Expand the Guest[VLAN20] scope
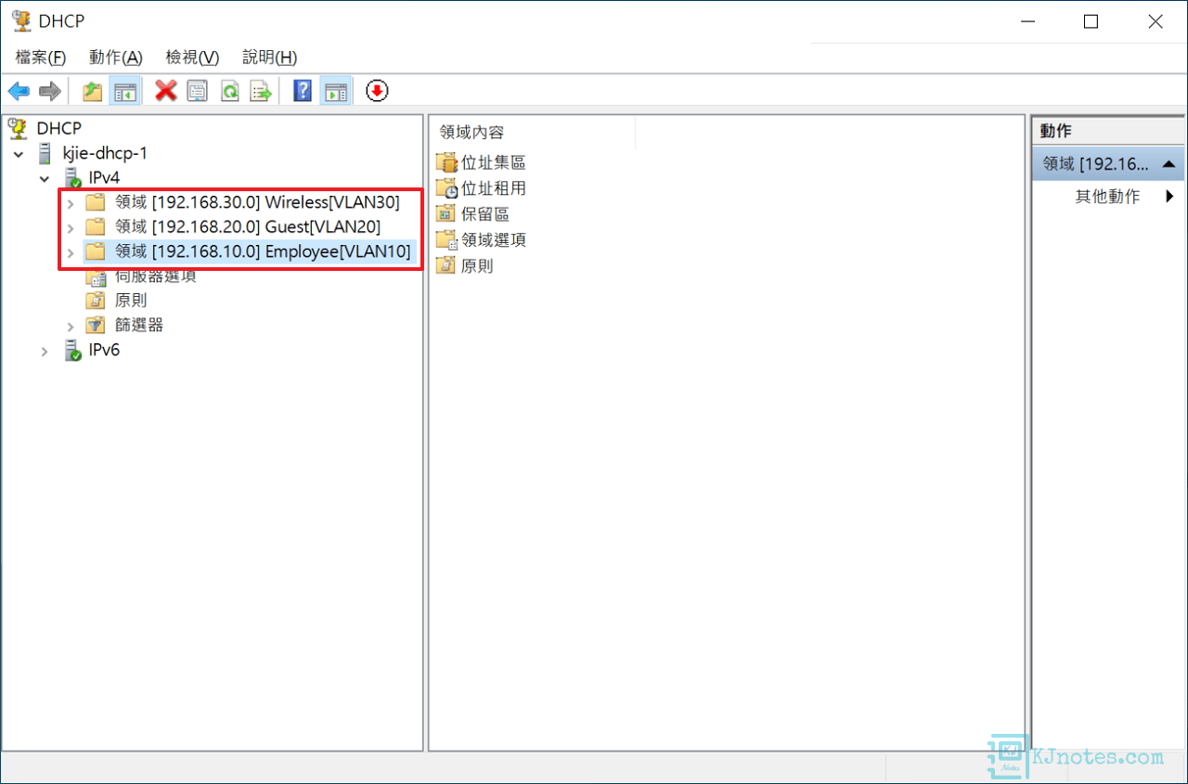The height and width of the screenshot is (784, 1188). 71,227
